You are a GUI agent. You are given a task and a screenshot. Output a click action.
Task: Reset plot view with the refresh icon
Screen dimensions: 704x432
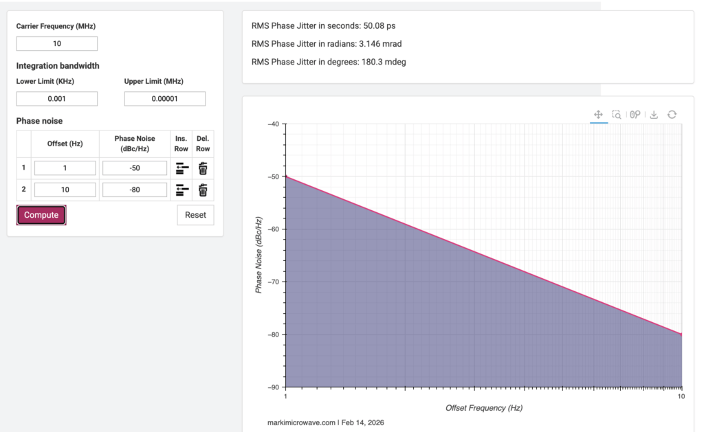(x=672, y=115)
